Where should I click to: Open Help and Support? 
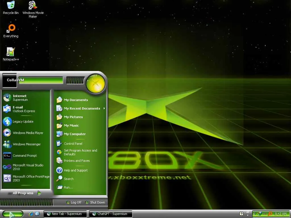80,170
